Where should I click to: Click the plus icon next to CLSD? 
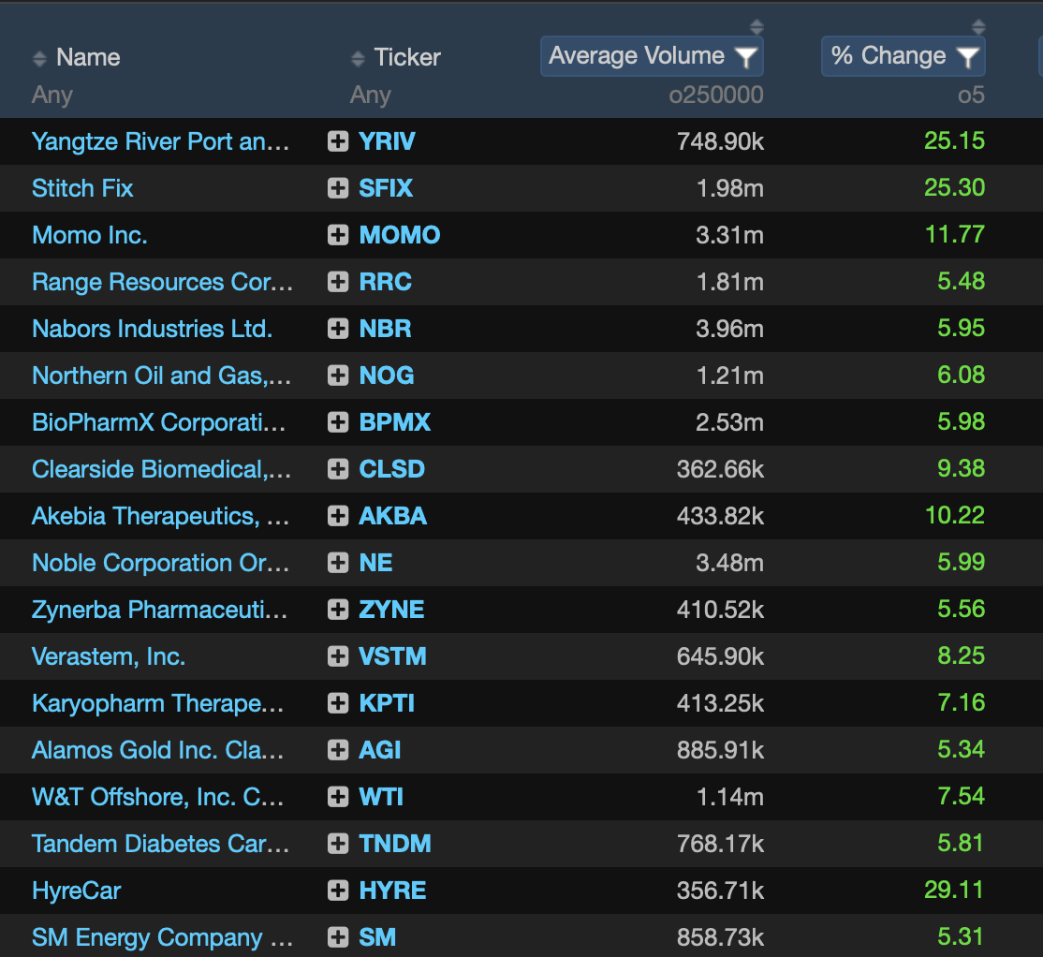coord(338,469)
